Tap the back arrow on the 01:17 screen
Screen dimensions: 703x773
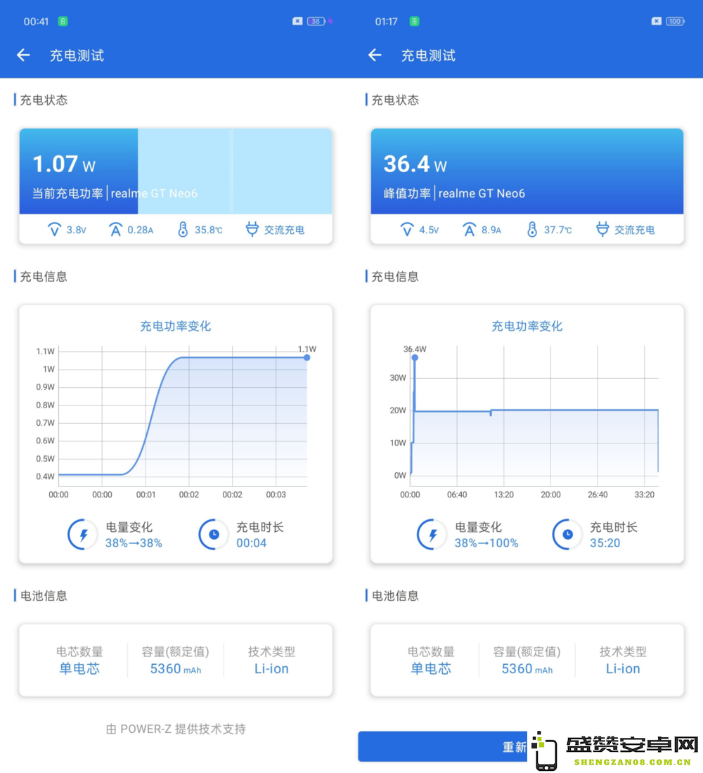click(375, 56)
